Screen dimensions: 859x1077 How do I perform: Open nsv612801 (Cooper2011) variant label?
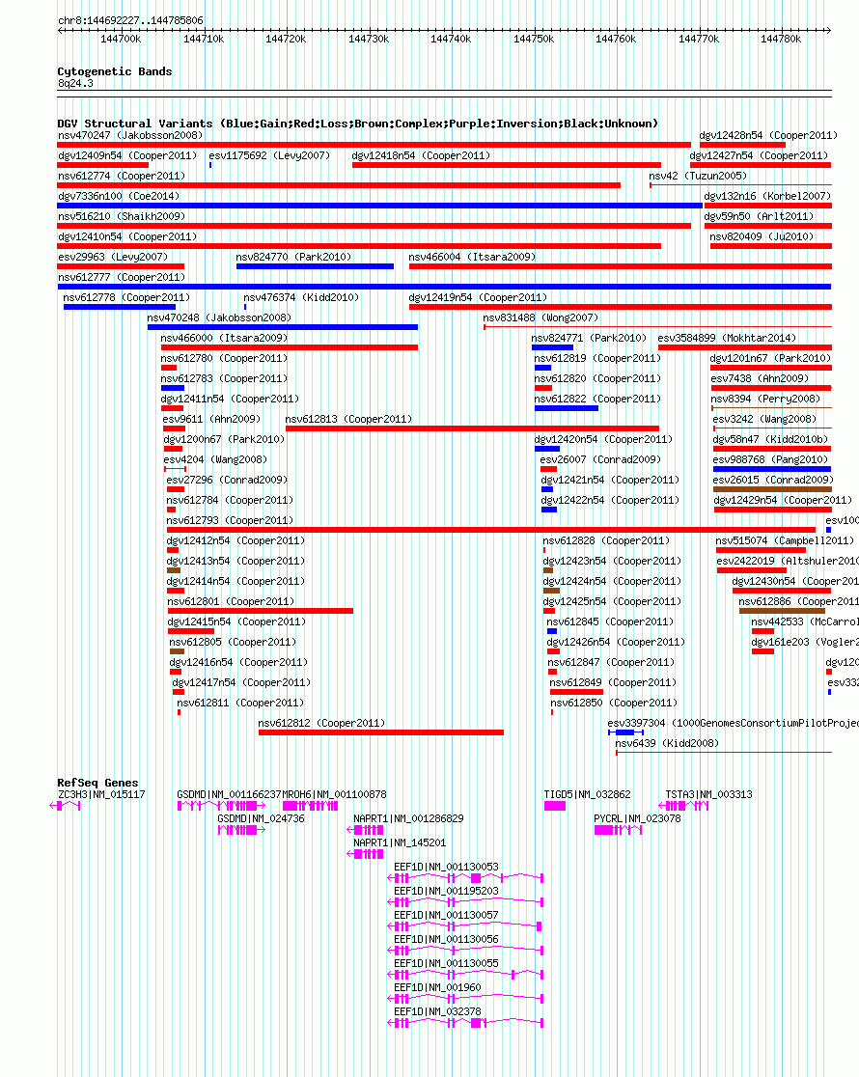[231, 601]
